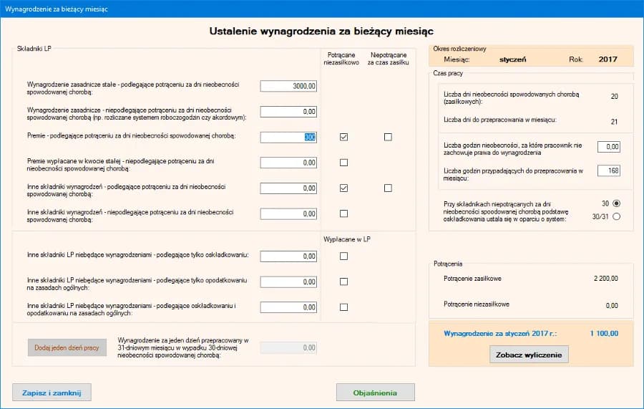
Task: Check Wypłacane w LP for the tylko opodatkowaniu row
Action: (x=343, y=282)
